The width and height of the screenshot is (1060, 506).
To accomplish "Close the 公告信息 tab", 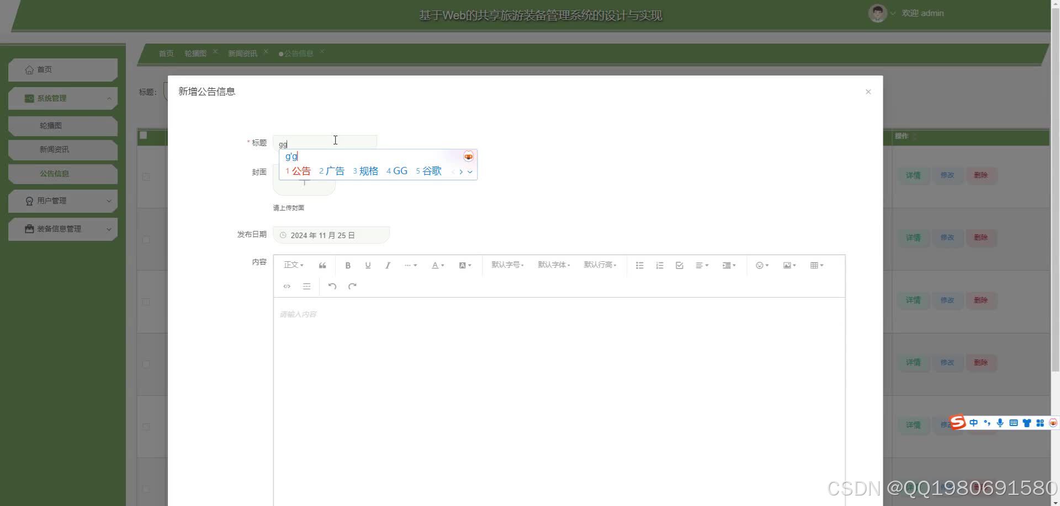I will point(322,51).
